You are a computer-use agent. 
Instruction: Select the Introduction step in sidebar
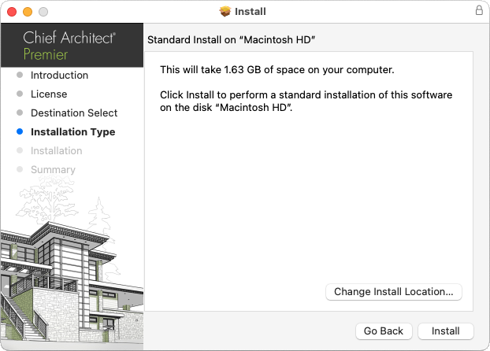(x=59, y=76)
